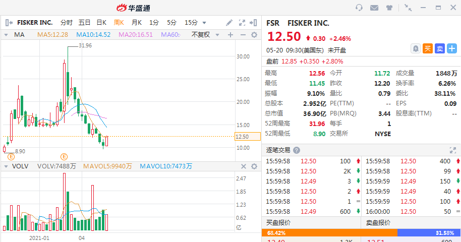Screen dimensions: 461x242
Task: Click the 换手率 6.26% value
Action: pos(447,84)
